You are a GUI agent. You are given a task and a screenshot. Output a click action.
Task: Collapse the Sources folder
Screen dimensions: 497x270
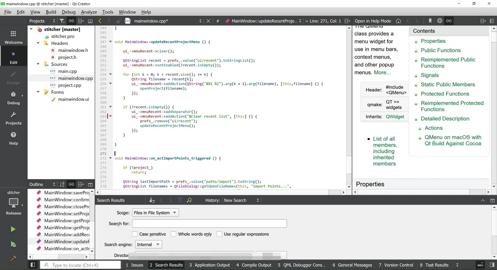point(38,64)
